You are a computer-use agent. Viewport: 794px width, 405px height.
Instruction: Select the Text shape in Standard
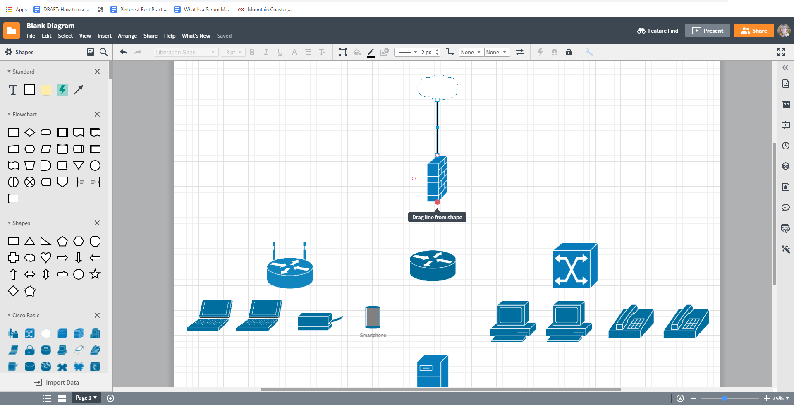tap(13, 90)
